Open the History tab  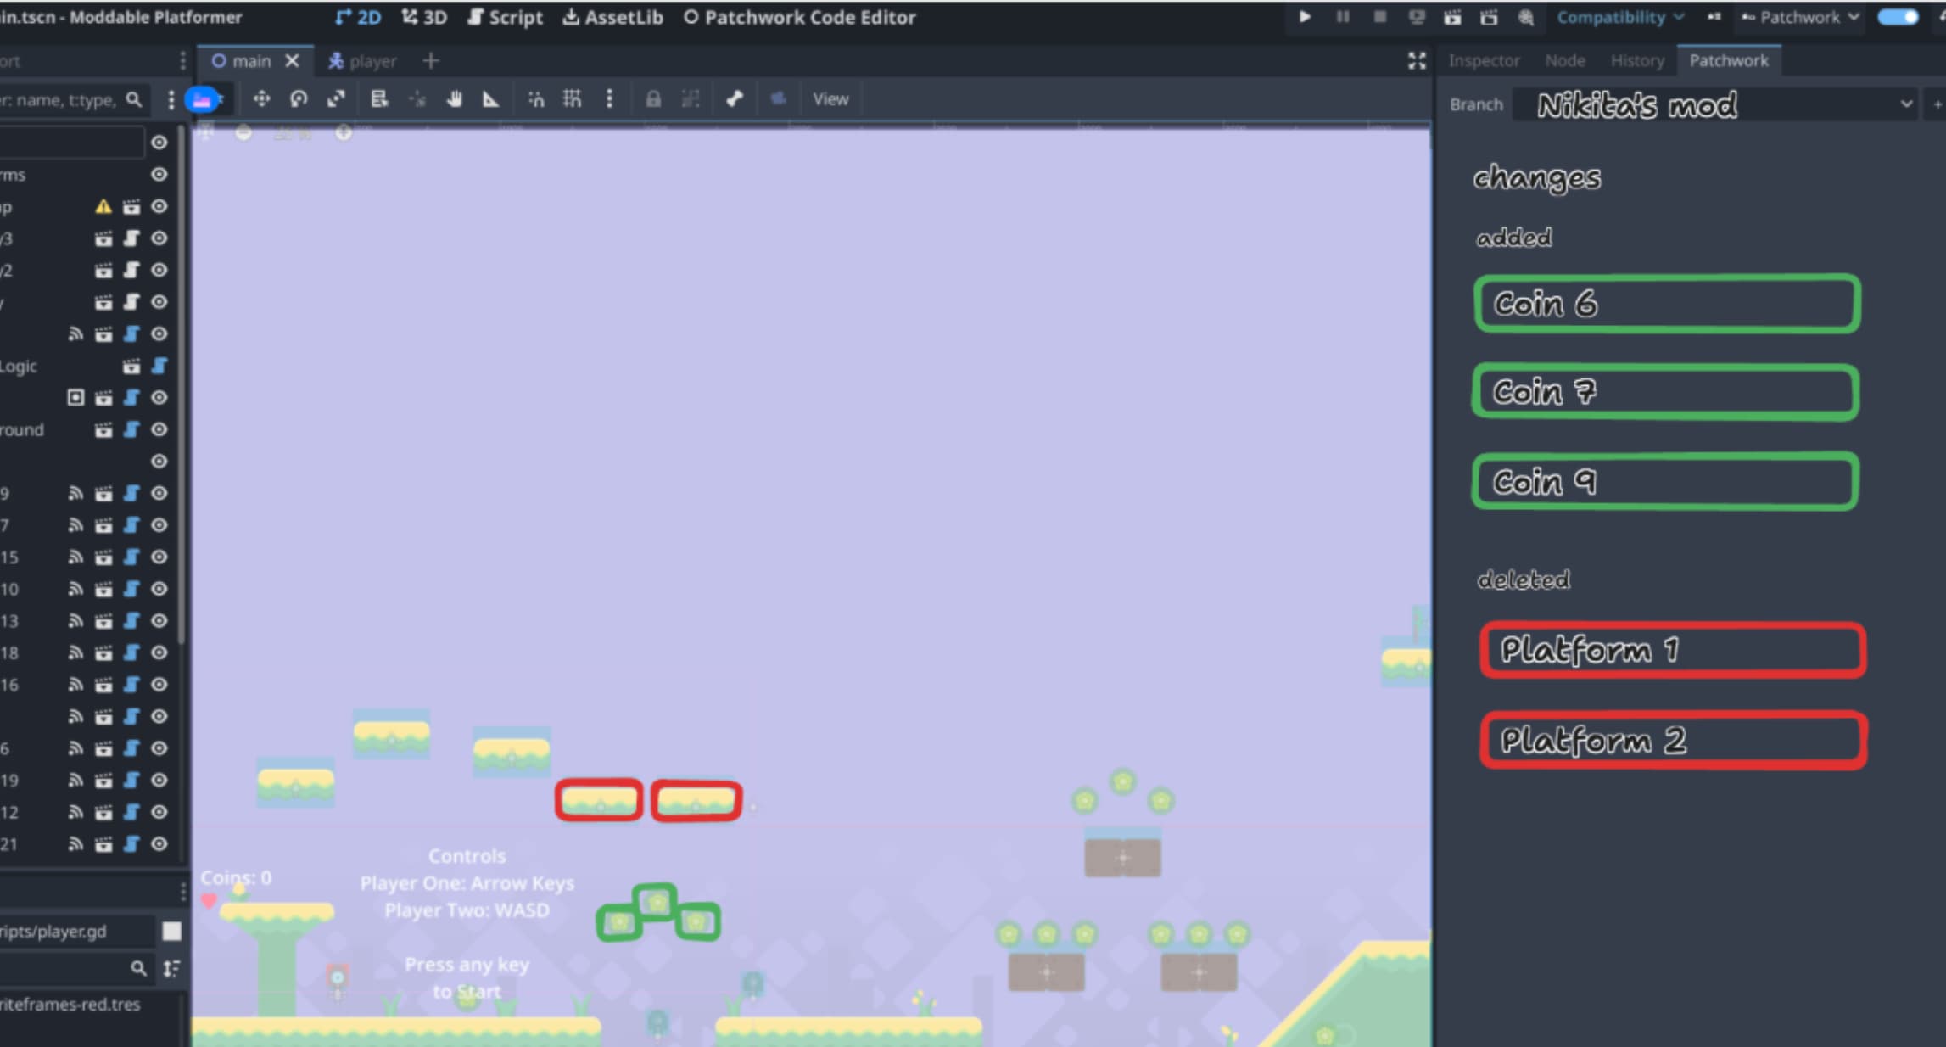coord(1637,61)
